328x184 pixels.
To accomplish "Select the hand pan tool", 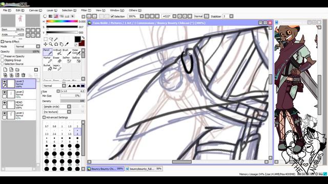I will (61, 44).
